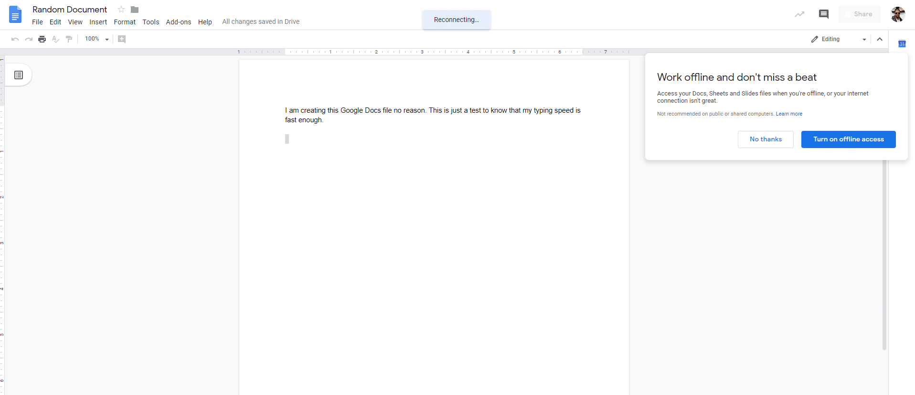Print the document with printer icon

[x=42, y=39]
